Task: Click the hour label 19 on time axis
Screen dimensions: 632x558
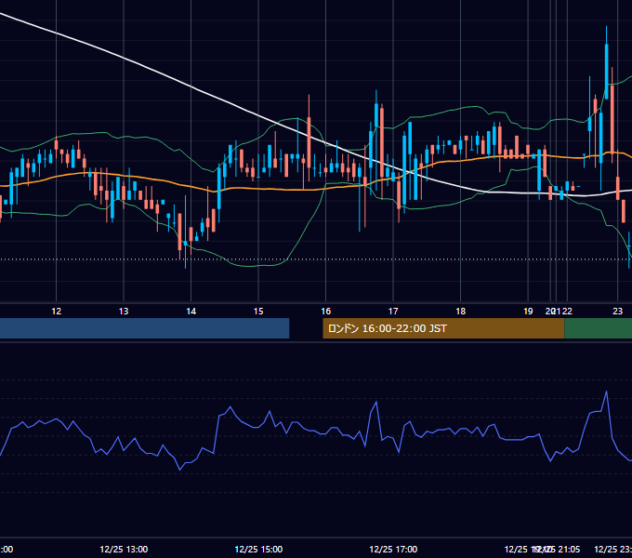Action: click(x=528, y=312)
